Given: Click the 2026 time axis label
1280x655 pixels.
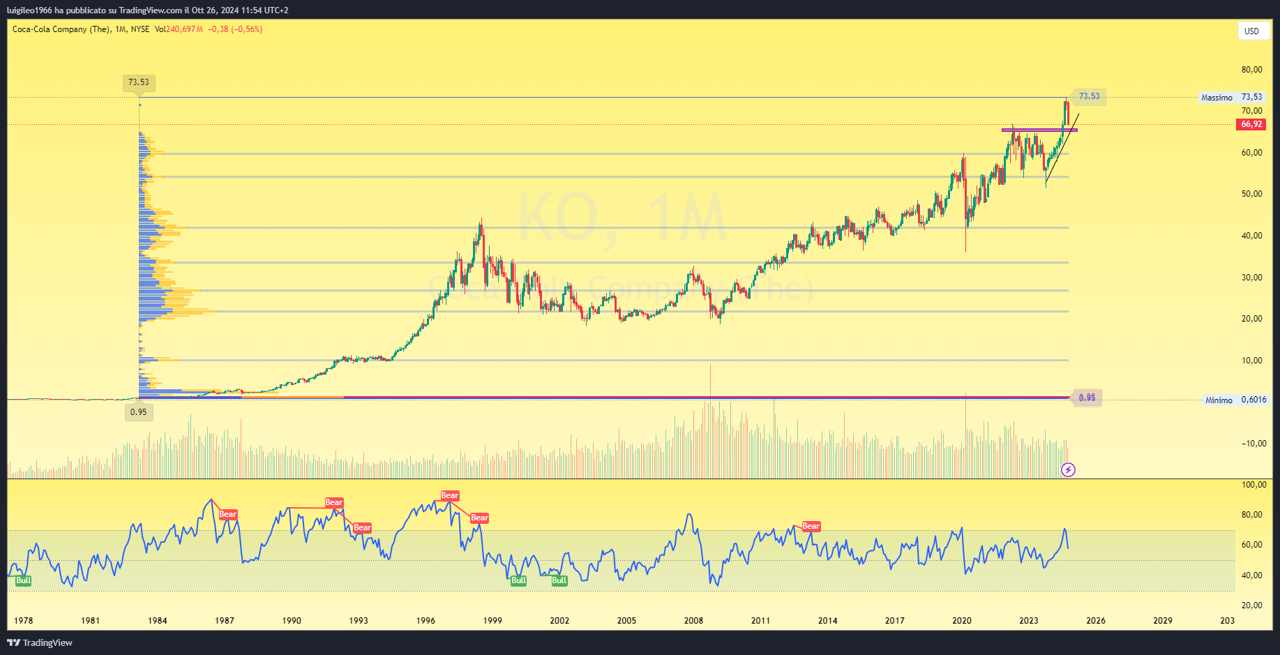Looking at the screenshot, I should (1096, 621).
